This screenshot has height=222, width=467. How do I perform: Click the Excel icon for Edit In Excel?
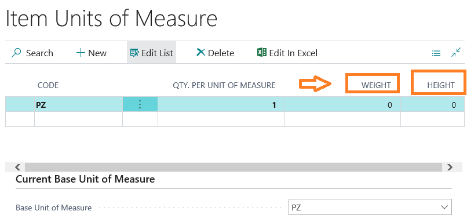click(x=262, y=53)
